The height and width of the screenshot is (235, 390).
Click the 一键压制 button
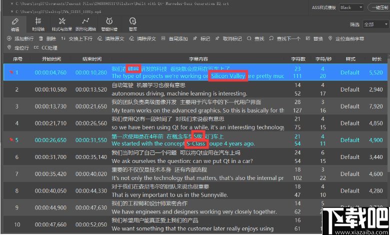tap(379, 7)
